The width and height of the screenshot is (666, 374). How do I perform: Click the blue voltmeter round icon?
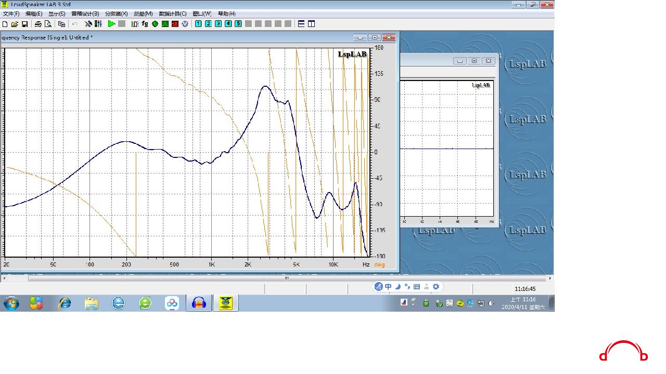click(184, 24)
